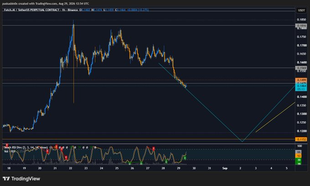Click date 23 on the time axis
Screen dimensions: 310x186
pyautogui.click(x=86, y=168)
